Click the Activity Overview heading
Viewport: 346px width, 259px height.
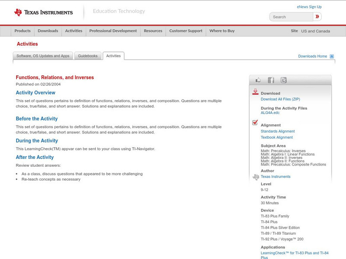tap(35, 93)
